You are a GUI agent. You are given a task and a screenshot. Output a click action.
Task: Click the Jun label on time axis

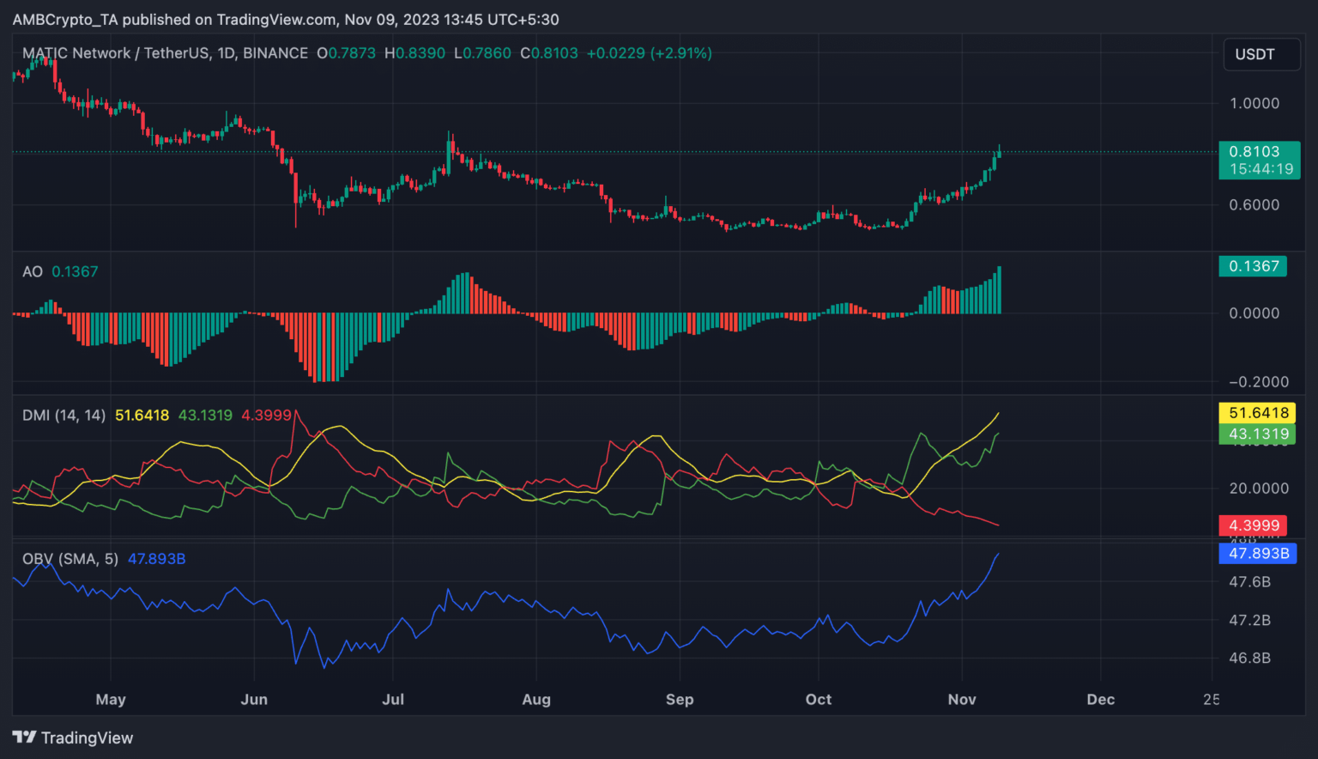254,700
